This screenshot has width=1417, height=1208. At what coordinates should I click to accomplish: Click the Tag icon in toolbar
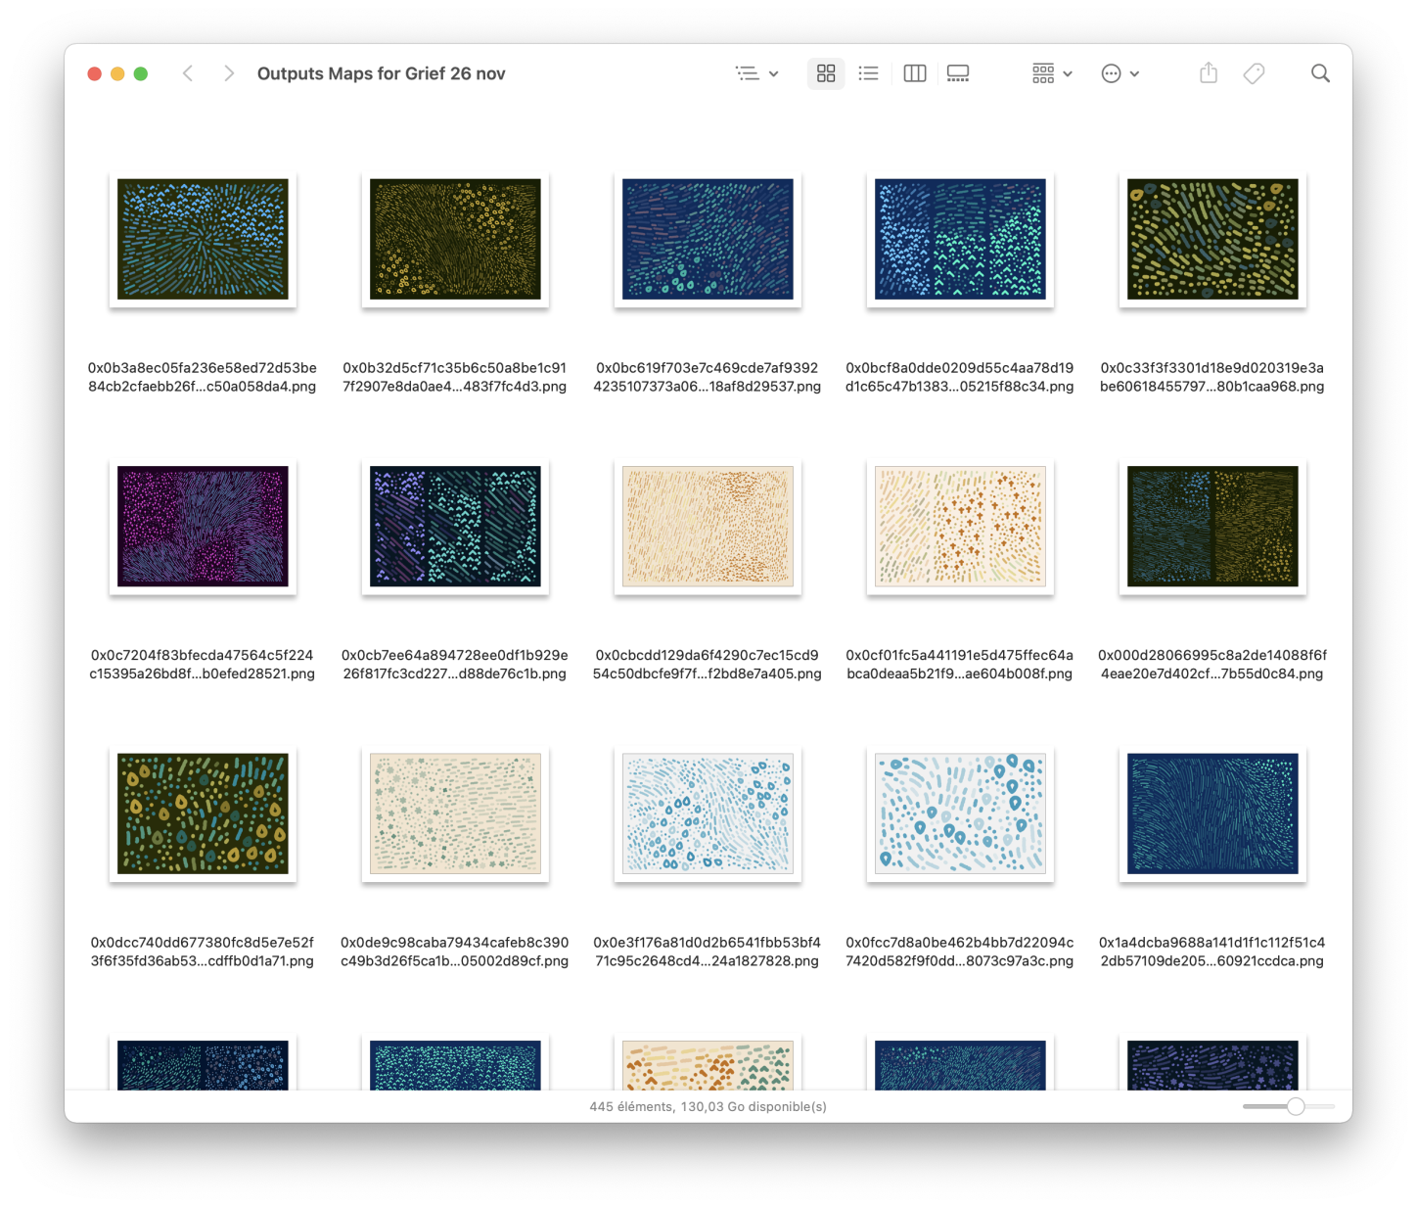tap(1254, 73)
